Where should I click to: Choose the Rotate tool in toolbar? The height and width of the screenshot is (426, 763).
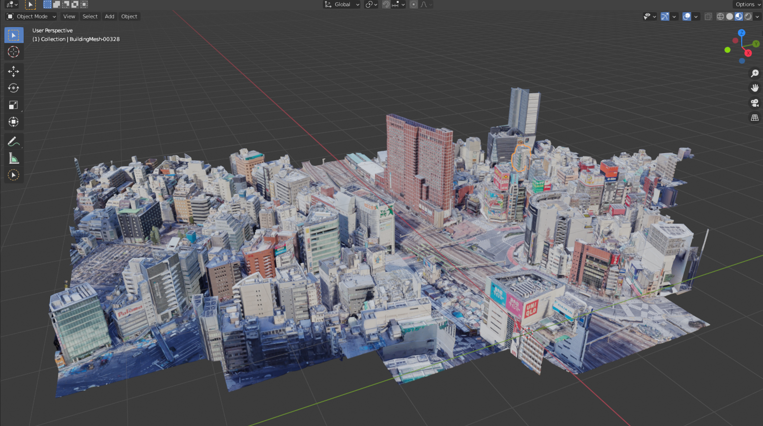14,88
